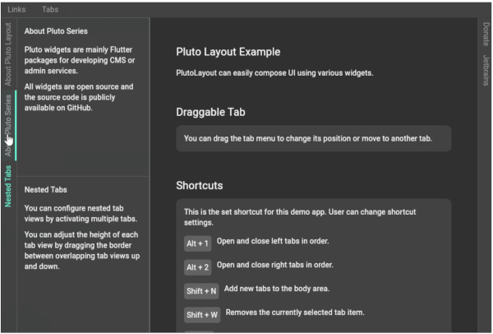Click the Pluto Layout Example heading
This screenshot has width=493, height=334.
click(x=228, y=52)
